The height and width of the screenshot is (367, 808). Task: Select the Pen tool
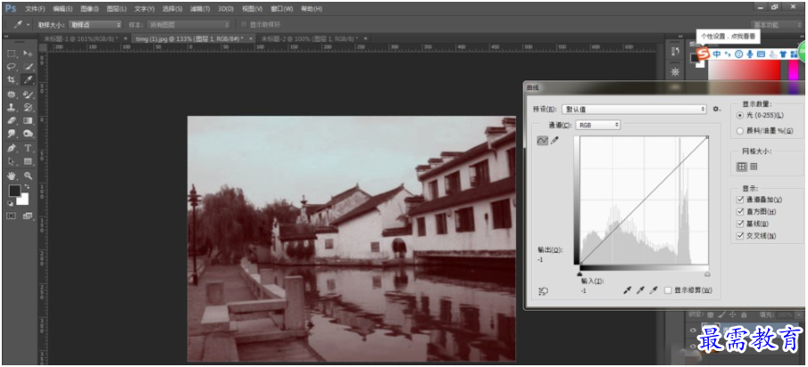tap(12, 148)
